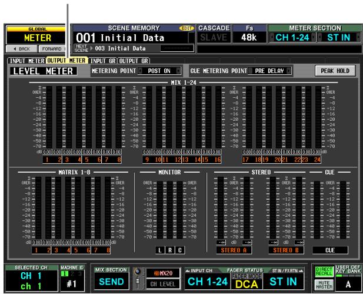Select the MATRIX 7 8 pair label

[x=101, y=250]
